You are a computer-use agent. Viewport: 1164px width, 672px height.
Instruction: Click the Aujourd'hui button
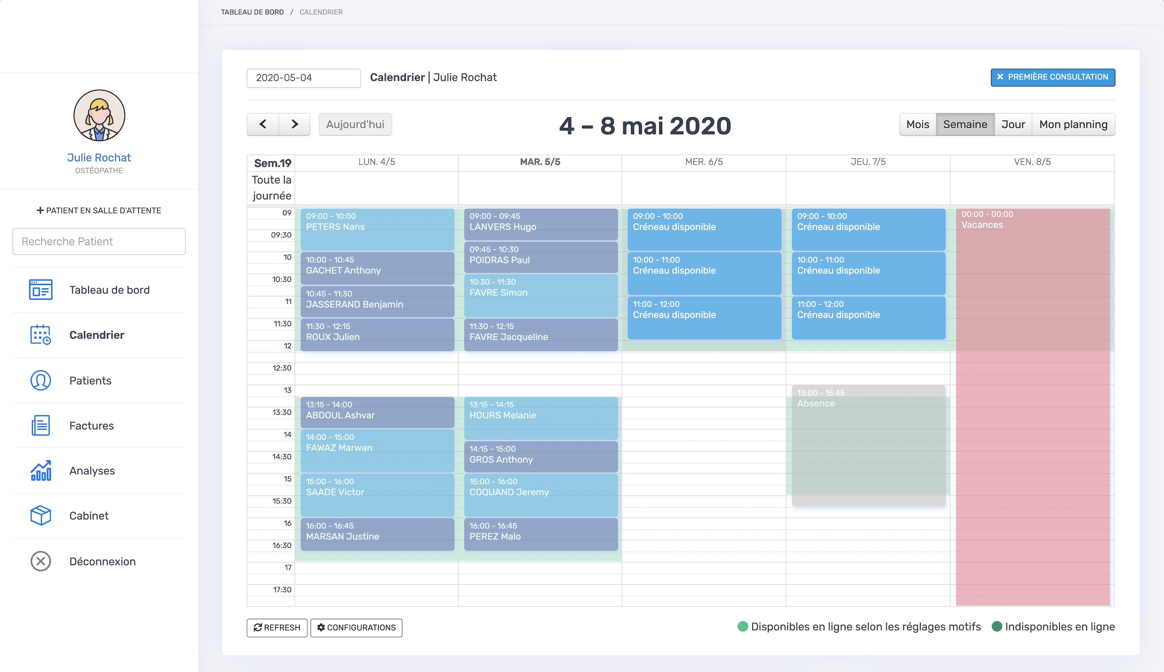(355, 124)
